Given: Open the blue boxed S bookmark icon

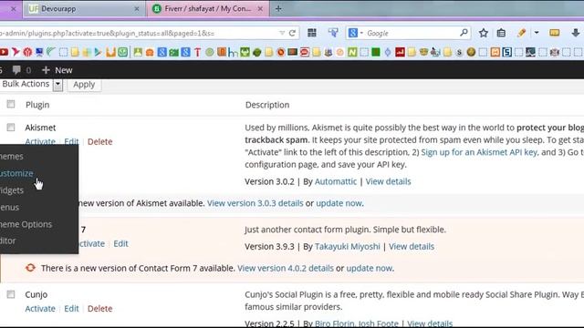Looking at the screenshot, I should pyautogui.click(x=507, y=52).
